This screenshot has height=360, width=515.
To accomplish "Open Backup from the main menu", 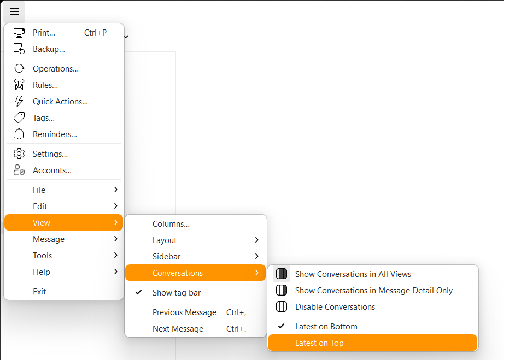I will tap(64, 49).
